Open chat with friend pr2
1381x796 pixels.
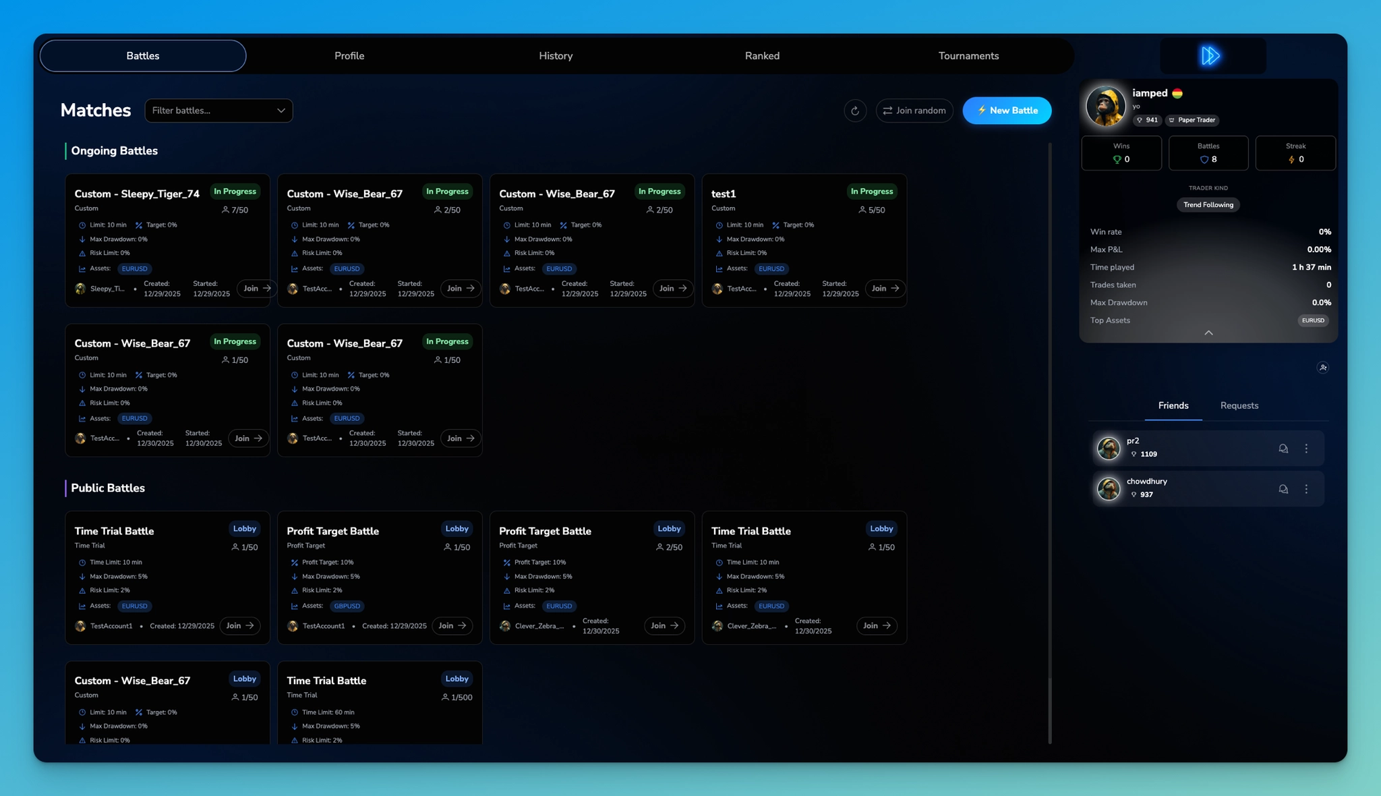click(x=1283, y=449)
